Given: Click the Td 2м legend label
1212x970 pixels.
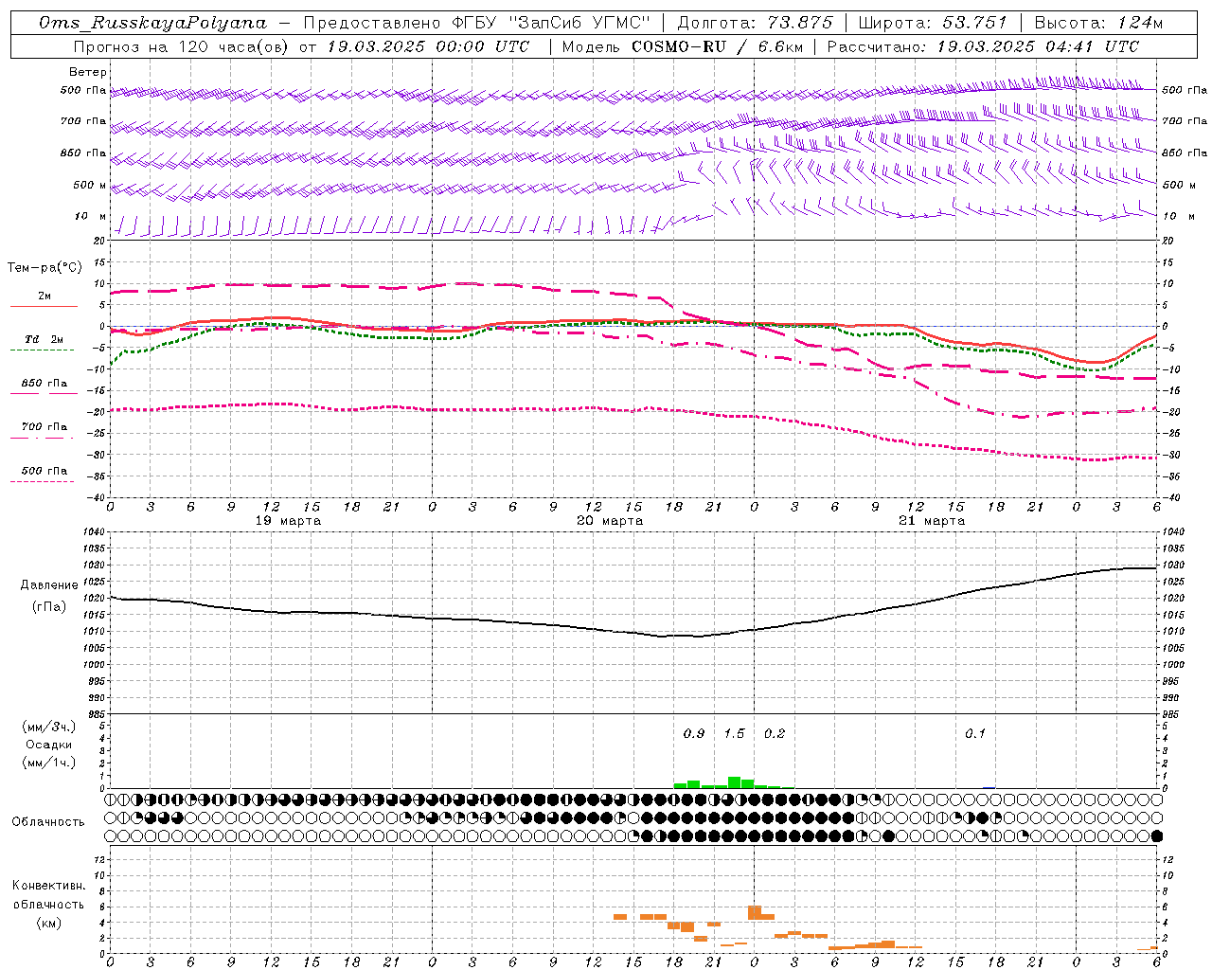Looking at the screenshot, I should pyautogui.click(x=45, y=339).
